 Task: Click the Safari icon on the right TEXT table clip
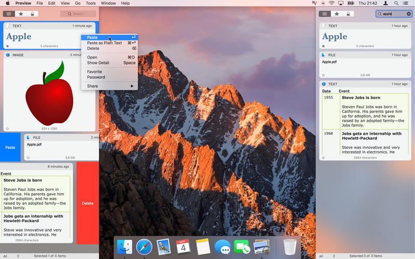click(324, 84)
